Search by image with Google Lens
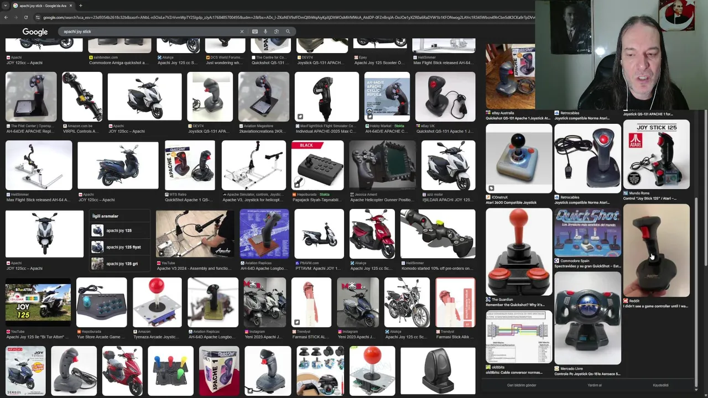The width and height of the screenshot is (708, 398). 277,32
